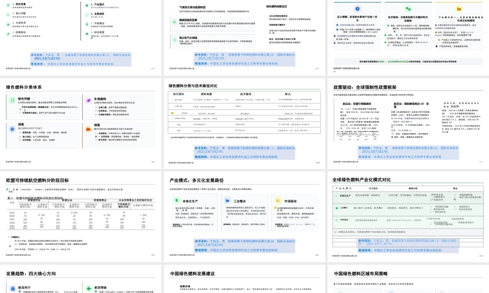489x293 pixels.
Task: Click the 本地化生产 map pin icon
Action: point(177,200)
